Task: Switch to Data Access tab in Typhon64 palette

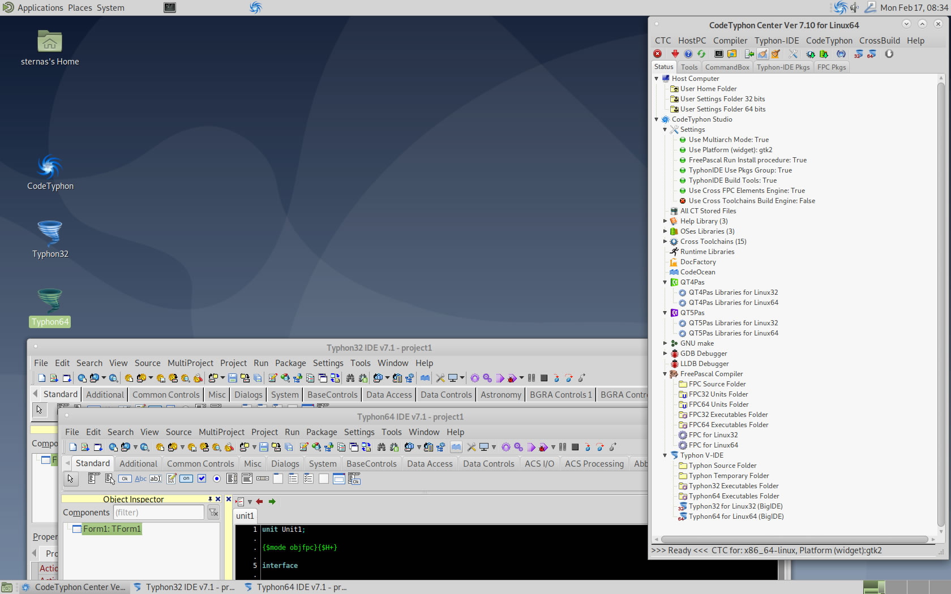Action: tap(430, 464)
